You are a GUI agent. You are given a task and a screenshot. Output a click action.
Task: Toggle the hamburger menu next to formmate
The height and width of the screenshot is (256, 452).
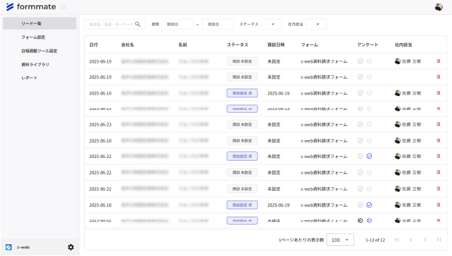pos(63,7)
